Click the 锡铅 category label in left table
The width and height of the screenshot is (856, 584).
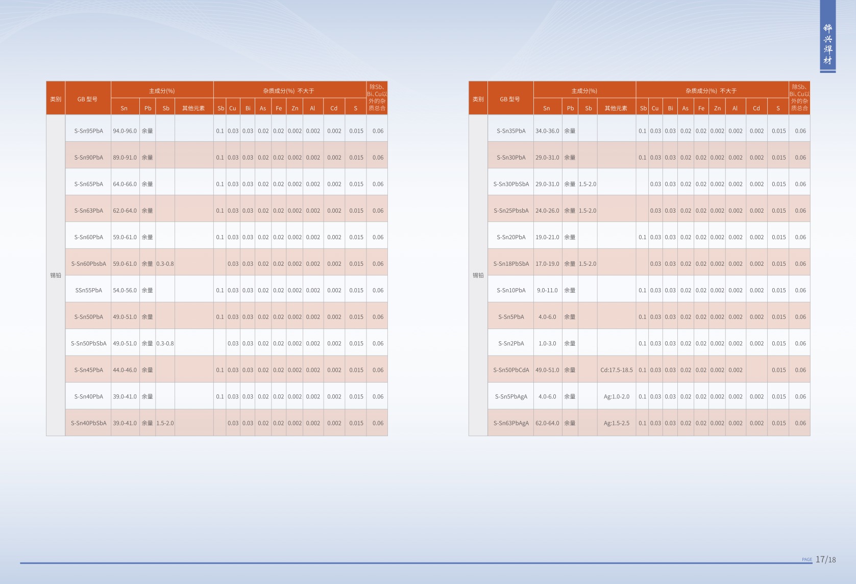[56, 275]
